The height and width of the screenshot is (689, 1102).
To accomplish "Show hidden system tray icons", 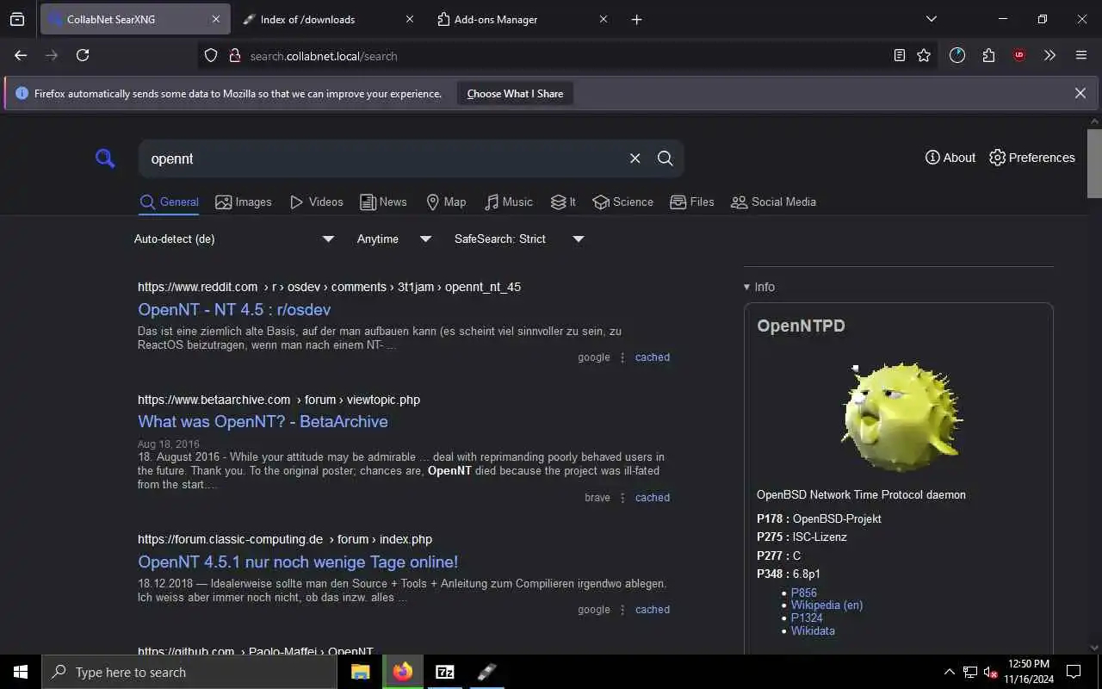I will tap(950, 672).
